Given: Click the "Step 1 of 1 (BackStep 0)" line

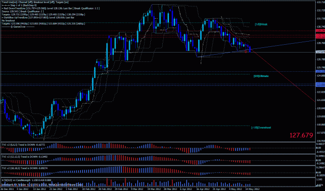Looking at the screenshot, I should click(19, 5).
